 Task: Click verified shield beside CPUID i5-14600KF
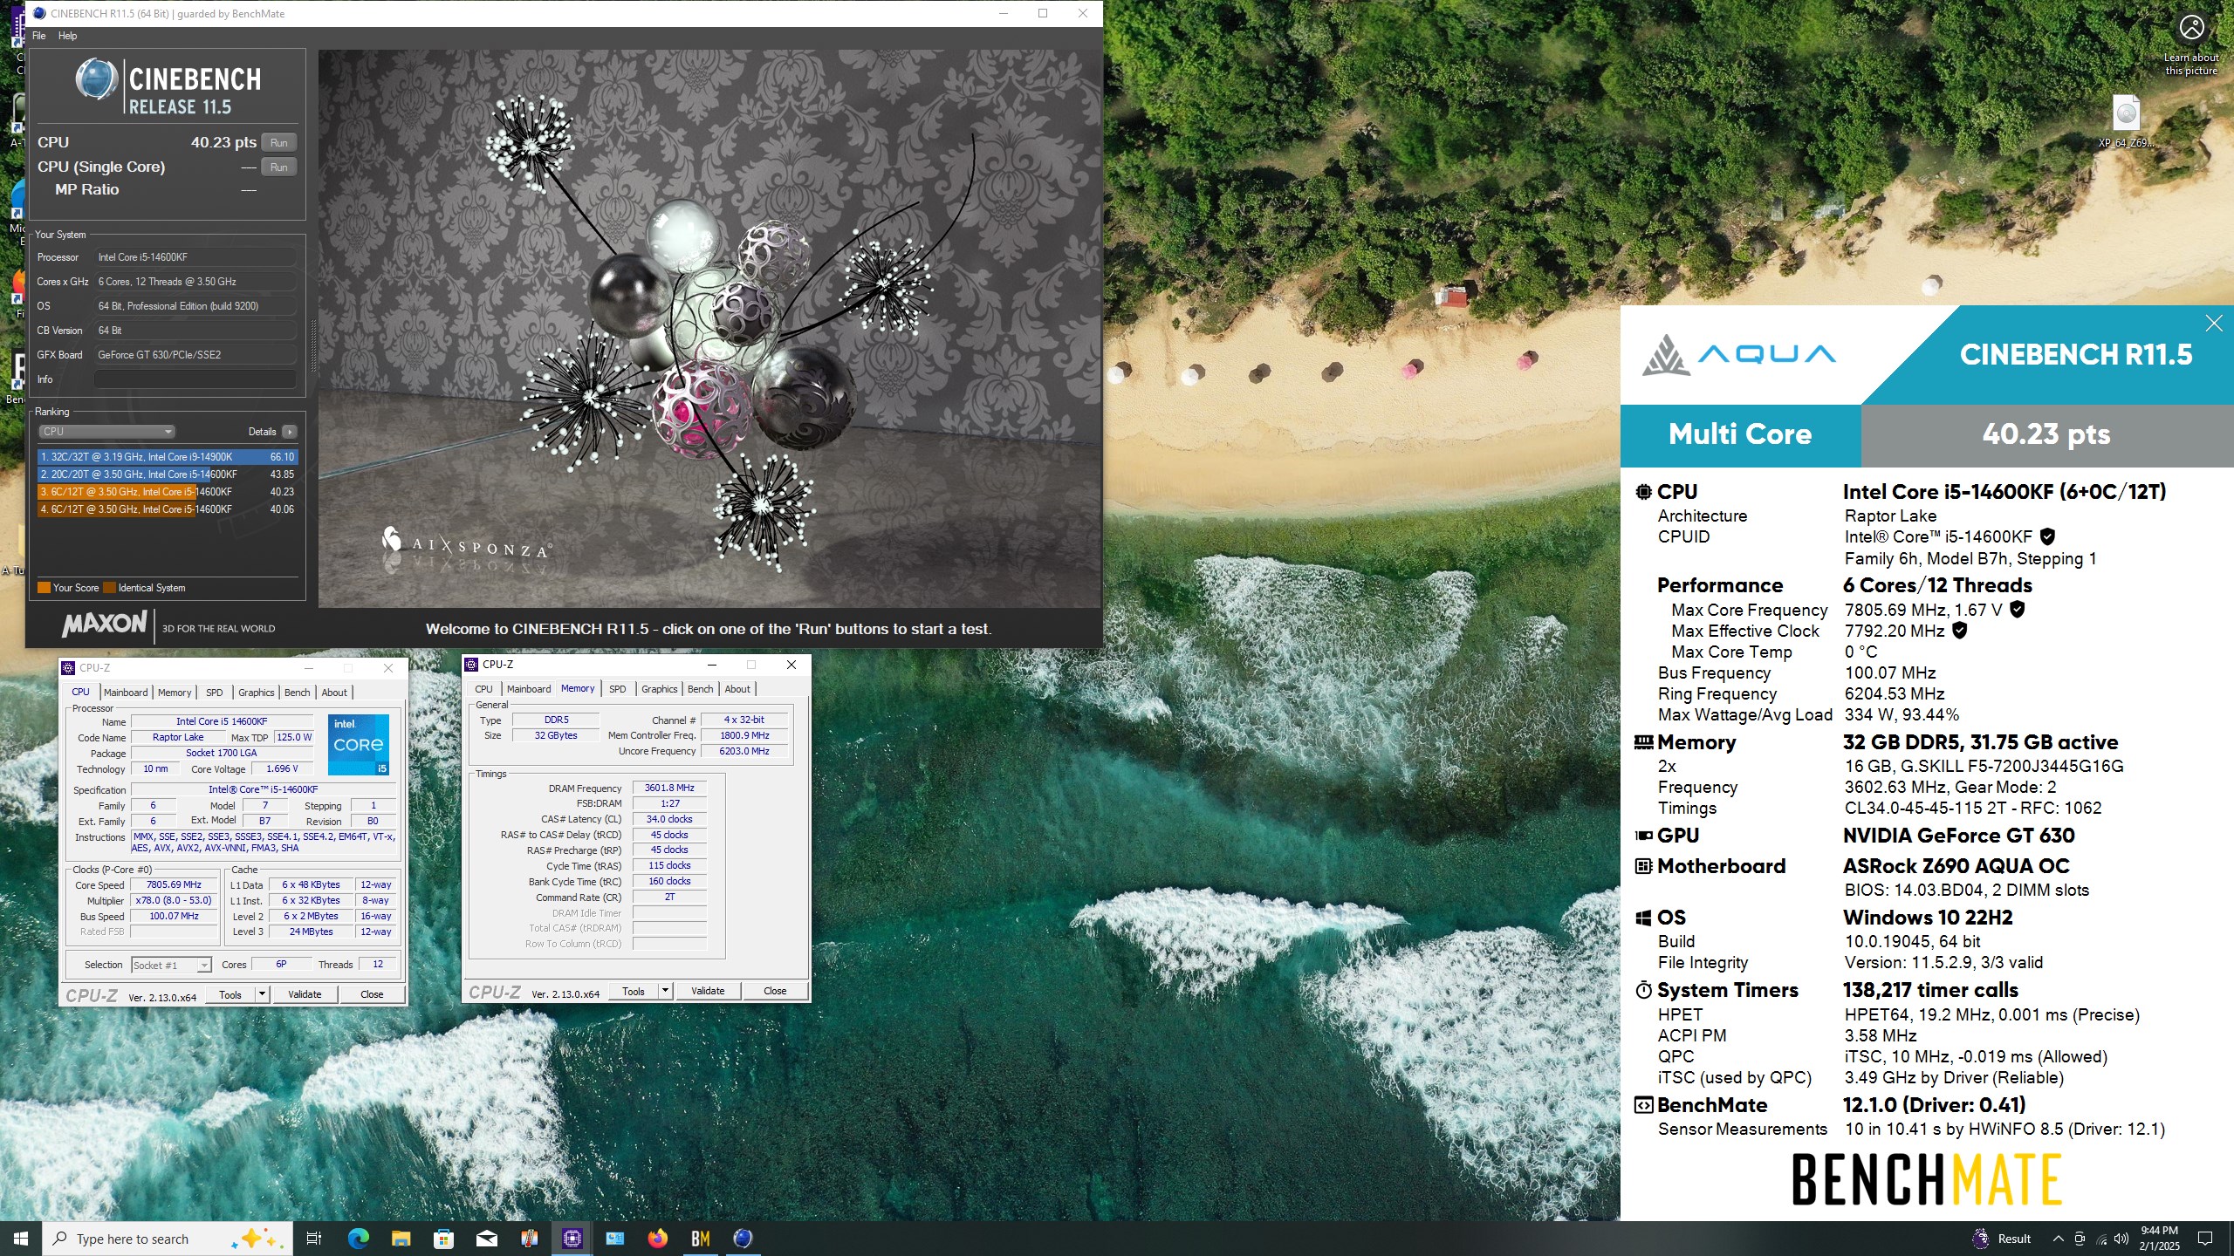[x=2047, y=536]
